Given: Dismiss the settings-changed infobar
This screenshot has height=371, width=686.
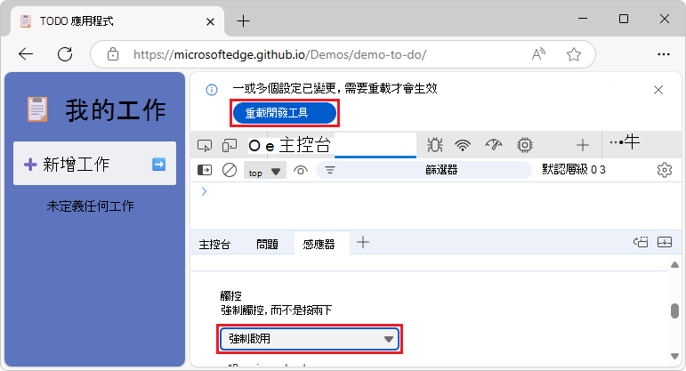Looking at the screenshot, I should coord(658,90).
